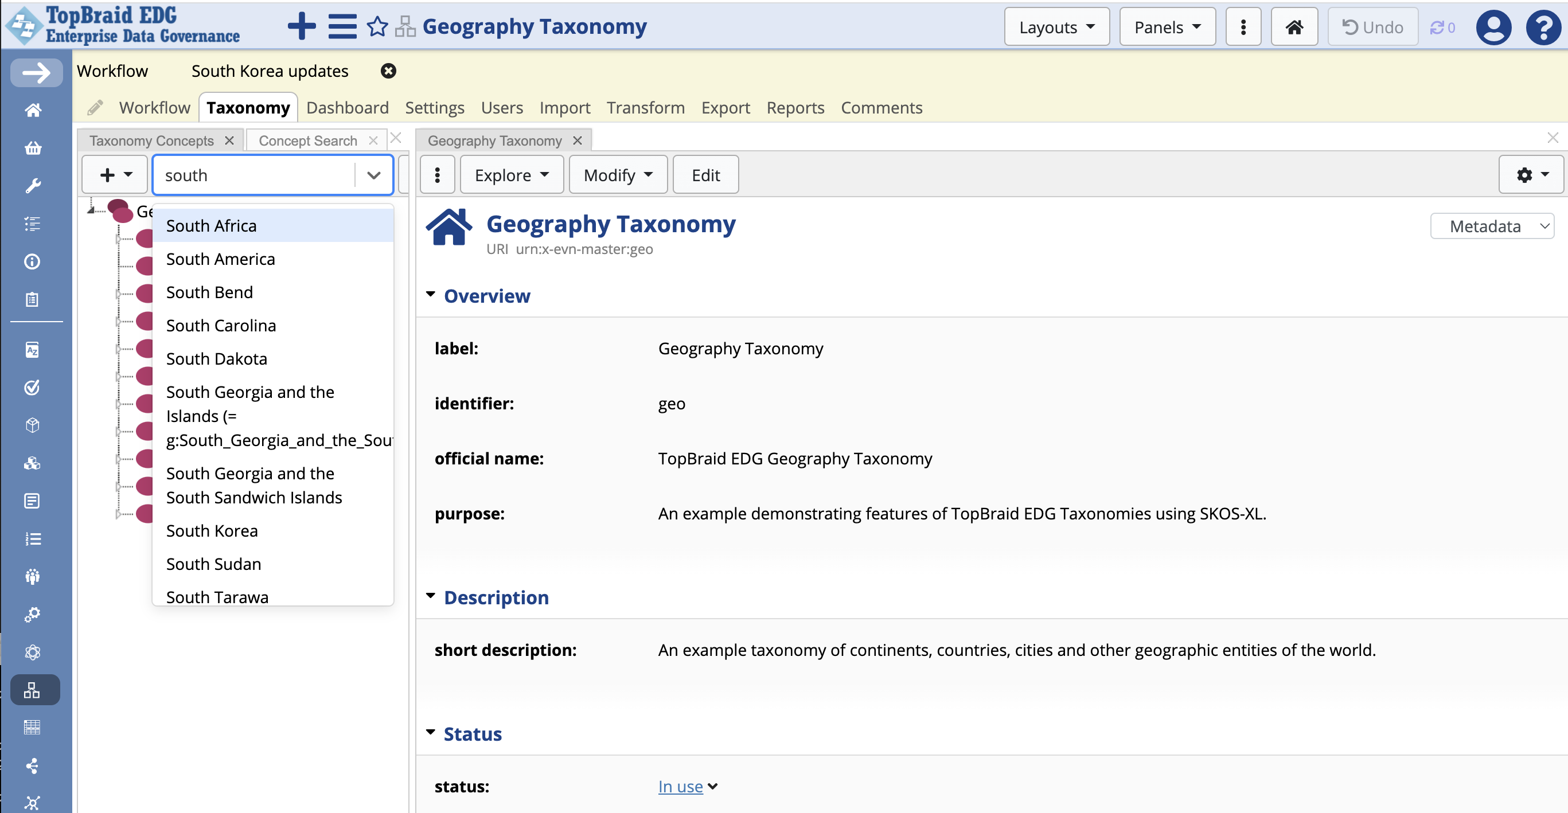Toggle the concept search dropdown chevron

coord(374,175)
